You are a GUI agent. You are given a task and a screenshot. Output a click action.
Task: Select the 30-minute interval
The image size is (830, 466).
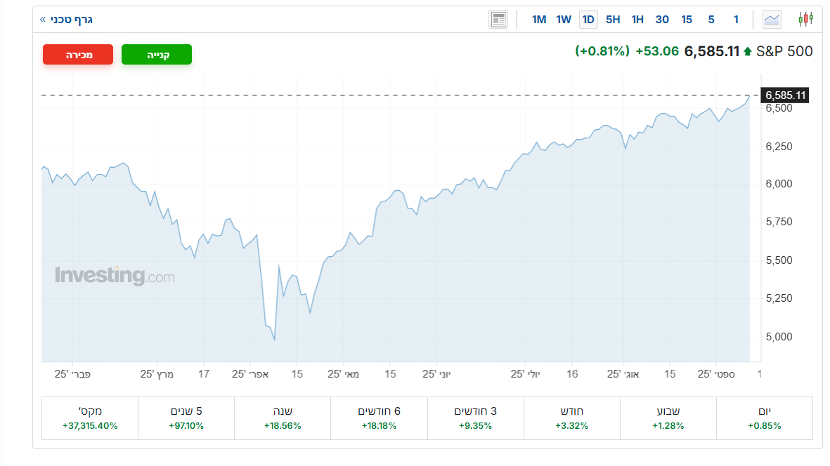tap(662, 19)
